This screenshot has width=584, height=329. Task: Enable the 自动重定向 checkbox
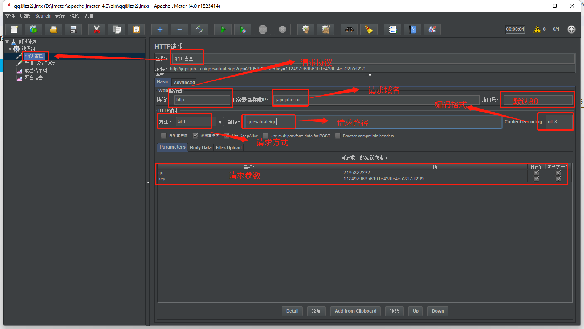tap(163, 136)
